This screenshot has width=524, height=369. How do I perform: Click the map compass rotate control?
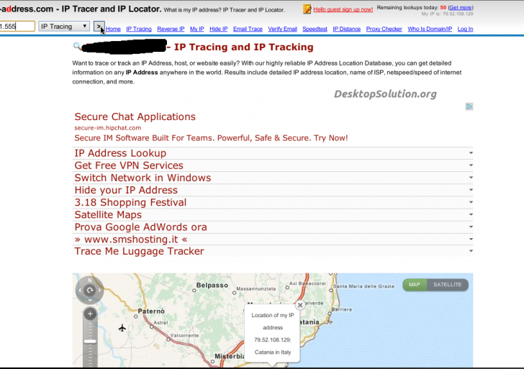tap(90, 291)
